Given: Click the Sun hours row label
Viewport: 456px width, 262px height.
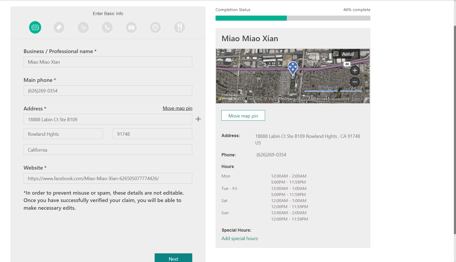Looking at the screenshot, I should 225,213.
